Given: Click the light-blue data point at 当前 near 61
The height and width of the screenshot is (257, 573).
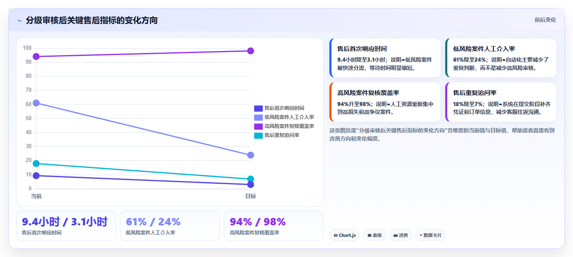Looking at the screenshot, I should 36,103.
